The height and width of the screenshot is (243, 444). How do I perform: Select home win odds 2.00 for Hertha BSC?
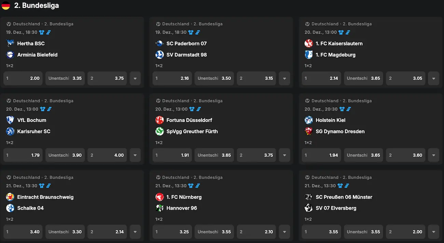click(x=23, y=78)
